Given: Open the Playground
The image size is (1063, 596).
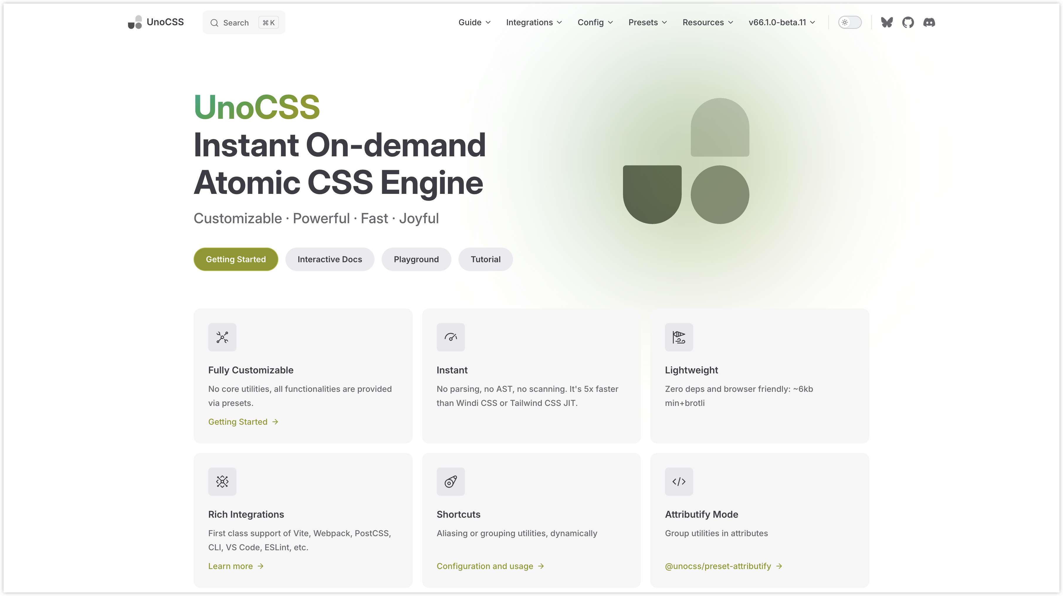Looking at the screenshot, I should (x=416, y=259).
